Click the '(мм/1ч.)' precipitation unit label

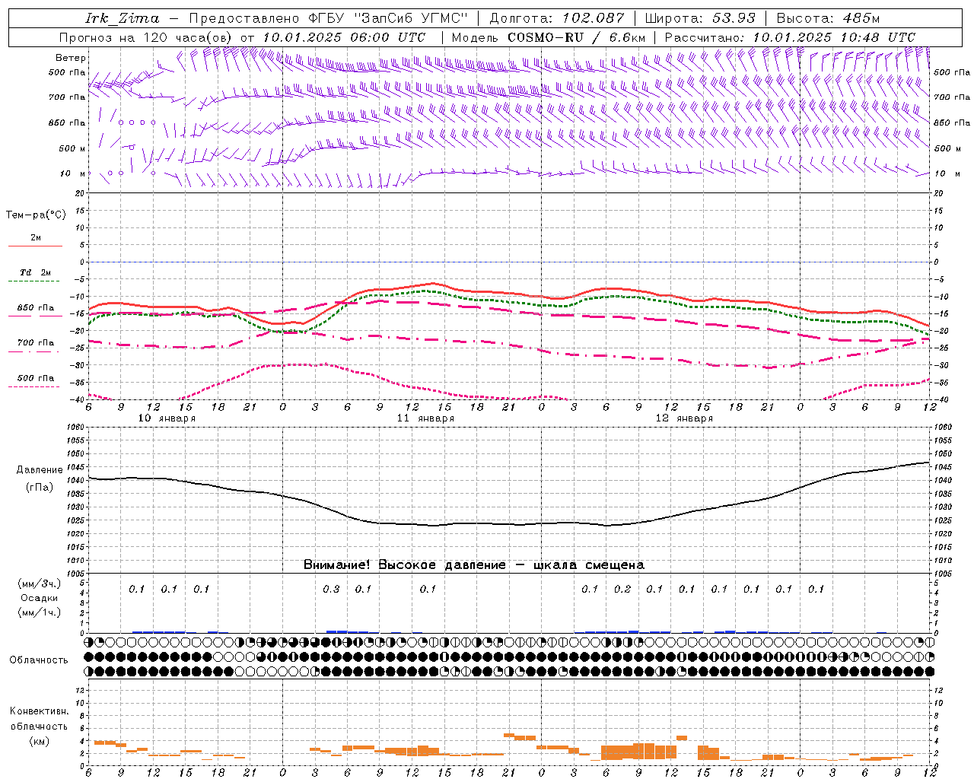(40, 612)
